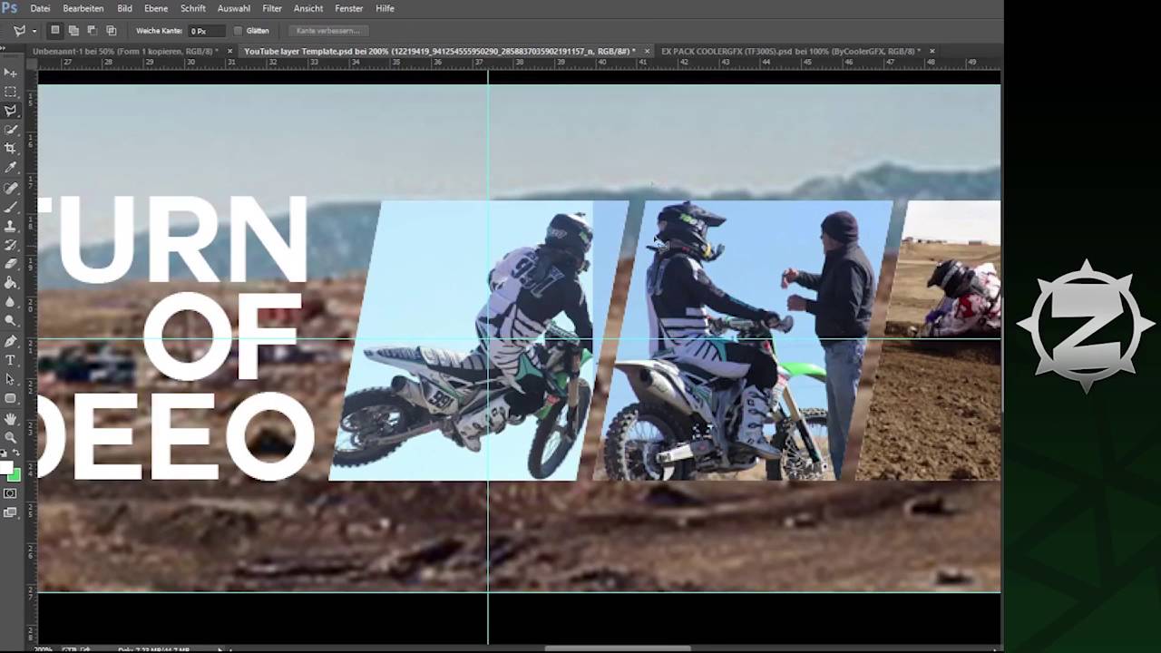Click the Photoshop Ps logo
The height and width of the screenshot is (653, 1161).
(9, 8)
